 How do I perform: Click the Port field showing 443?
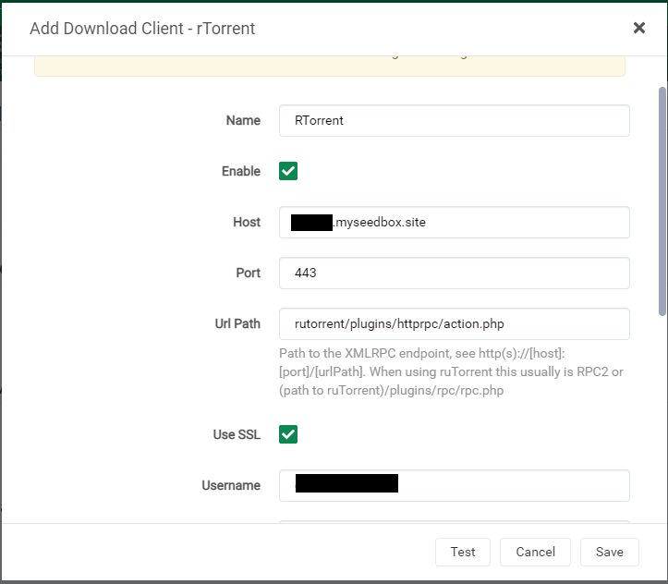coord(455,273)
